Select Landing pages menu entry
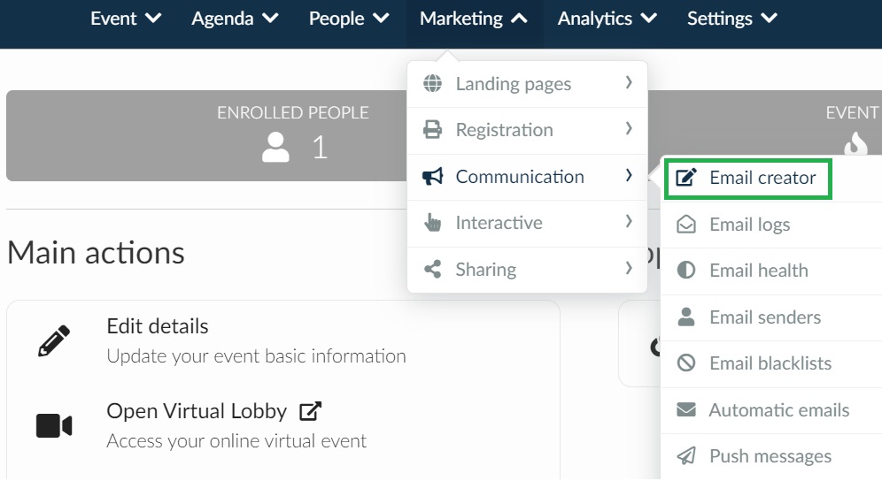The width and height of the screenshot is (882, 481). point(527,84)
